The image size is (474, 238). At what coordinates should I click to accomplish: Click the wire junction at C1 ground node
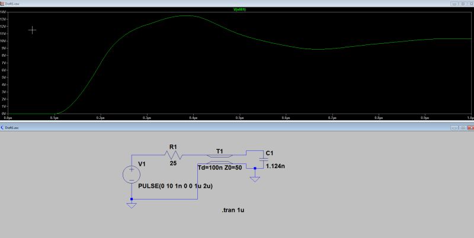click(x=255, y=168)
